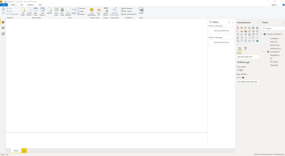Switch to the Model relationships view in the sidebar
Image resolution: width=285 pixels, height=156 pixels.
pyautogui.click(x=3, y=34)
